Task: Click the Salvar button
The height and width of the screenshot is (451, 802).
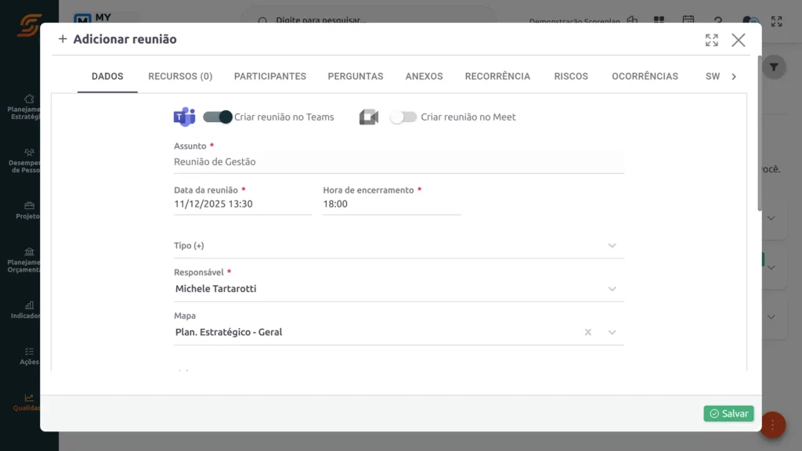Action: tap(728, 413)
